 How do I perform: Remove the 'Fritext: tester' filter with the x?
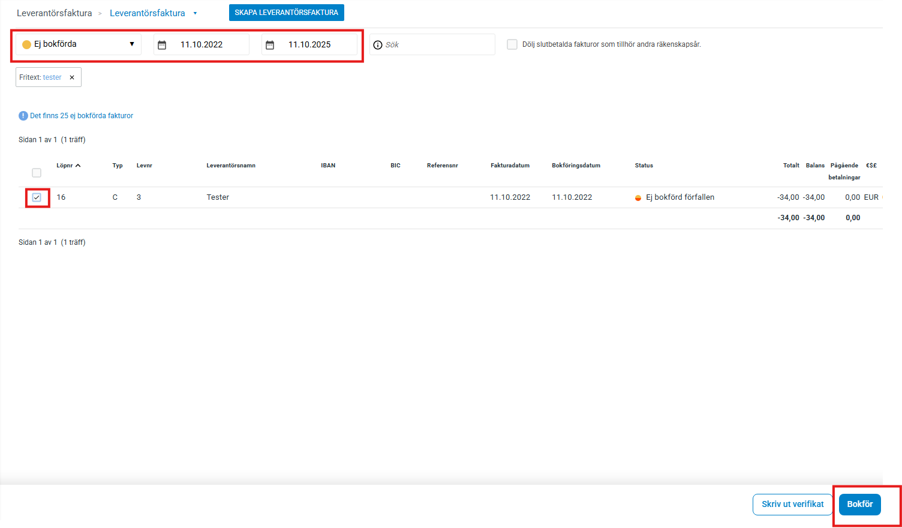pyautogui.click(x=72, y=77)
